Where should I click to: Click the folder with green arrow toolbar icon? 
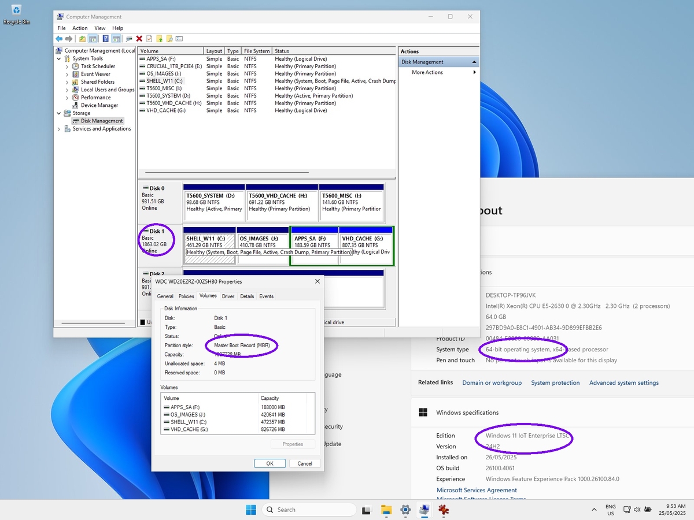159,39
